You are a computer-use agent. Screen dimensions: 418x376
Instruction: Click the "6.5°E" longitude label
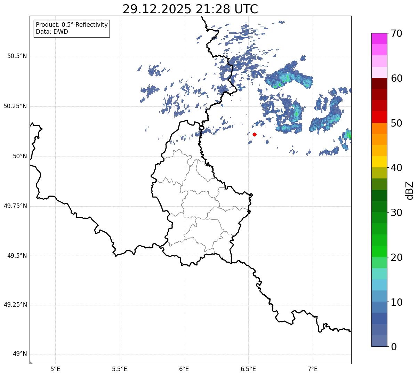click(248, 369)
